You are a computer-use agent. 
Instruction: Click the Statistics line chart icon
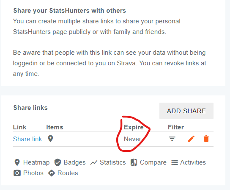coord(94,162)
